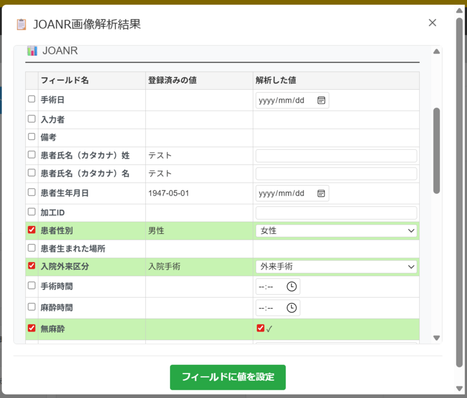This screenshot has height=398, width=467.
Task: Click フィールドに値を設定 button
Action: [228, 377]
